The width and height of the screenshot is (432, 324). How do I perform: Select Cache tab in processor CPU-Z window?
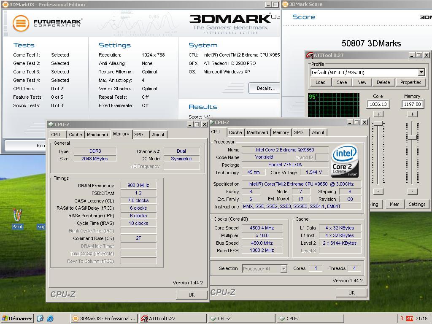(x=235, y=132)
